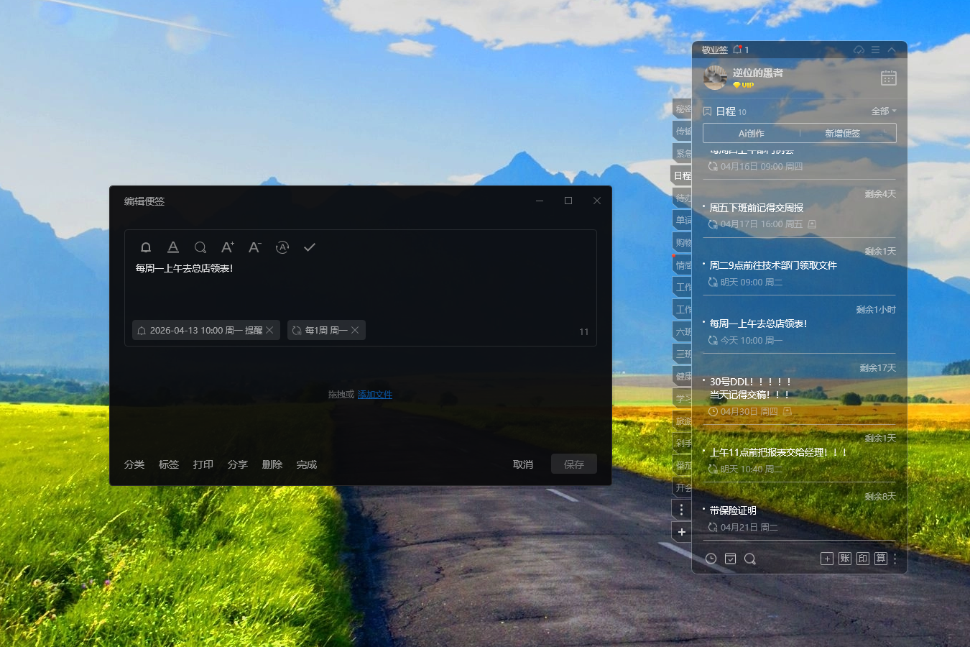970x647 pixels.
Task: Expand the three-dot menu at bottom right
Action: (x=895, y=559)
